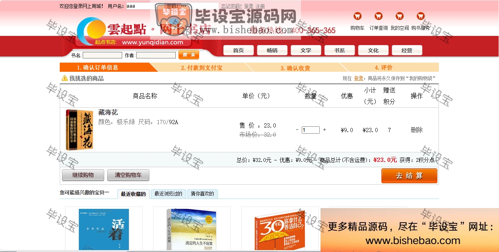The height and width of the screenshot is (252, 499).
Task: Click the 小计 ¥23.0 in the 藏海花 row
Action: [x=370, y=130]
